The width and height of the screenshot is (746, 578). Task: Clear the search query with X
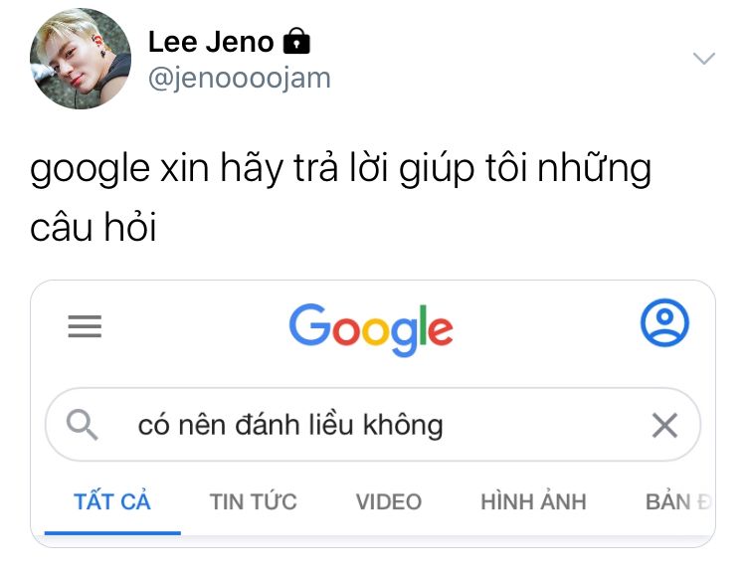click(x=664, y=425)
